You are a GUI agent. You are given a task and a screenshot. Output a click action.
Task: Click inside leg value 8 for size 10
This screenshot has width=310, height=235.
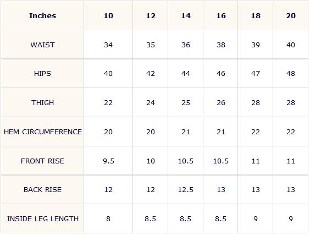point(108,219)
